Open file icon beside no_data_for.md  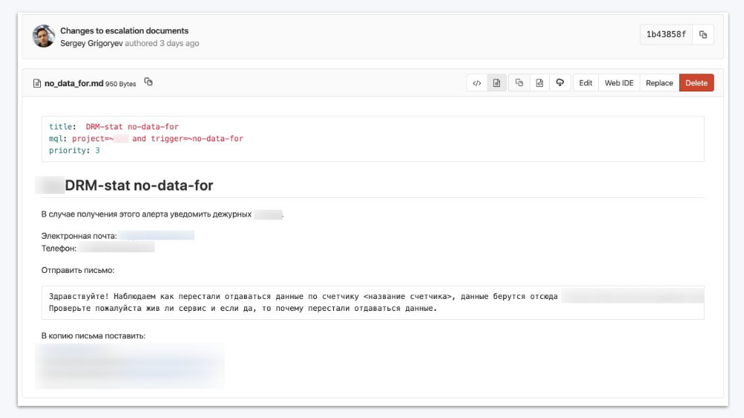pyautogui.click(x=37, y=83)
